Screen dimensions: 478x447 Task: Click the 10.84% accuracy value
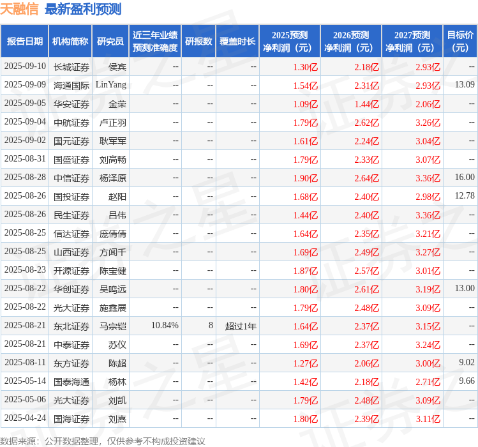(165, 326)
